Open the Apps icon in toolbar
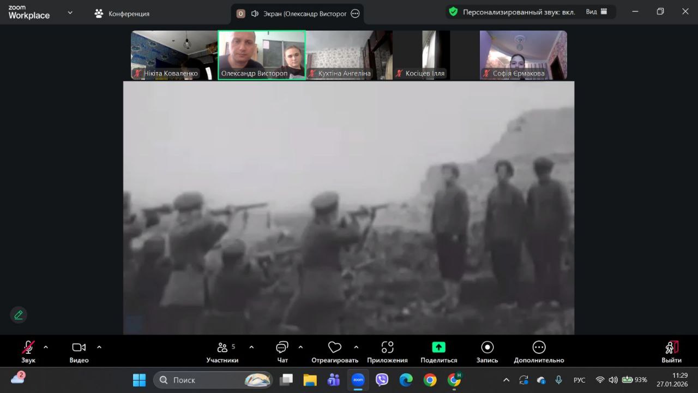Screen dimensions: 698x393 (387, 348)
